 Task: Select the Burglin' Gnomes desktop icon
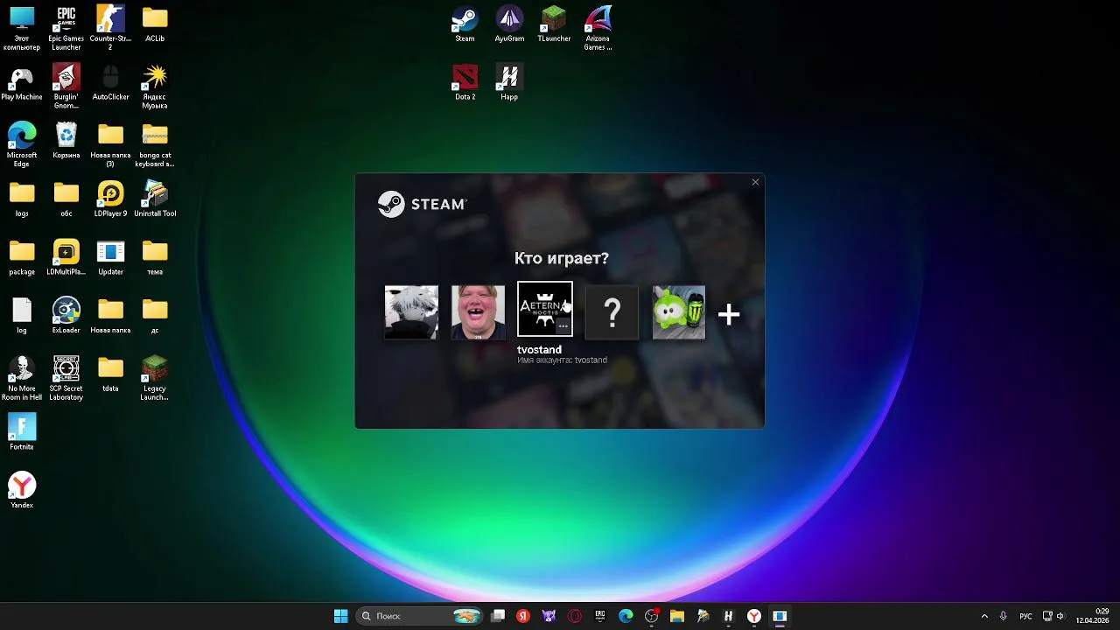(x=66, y=87)
